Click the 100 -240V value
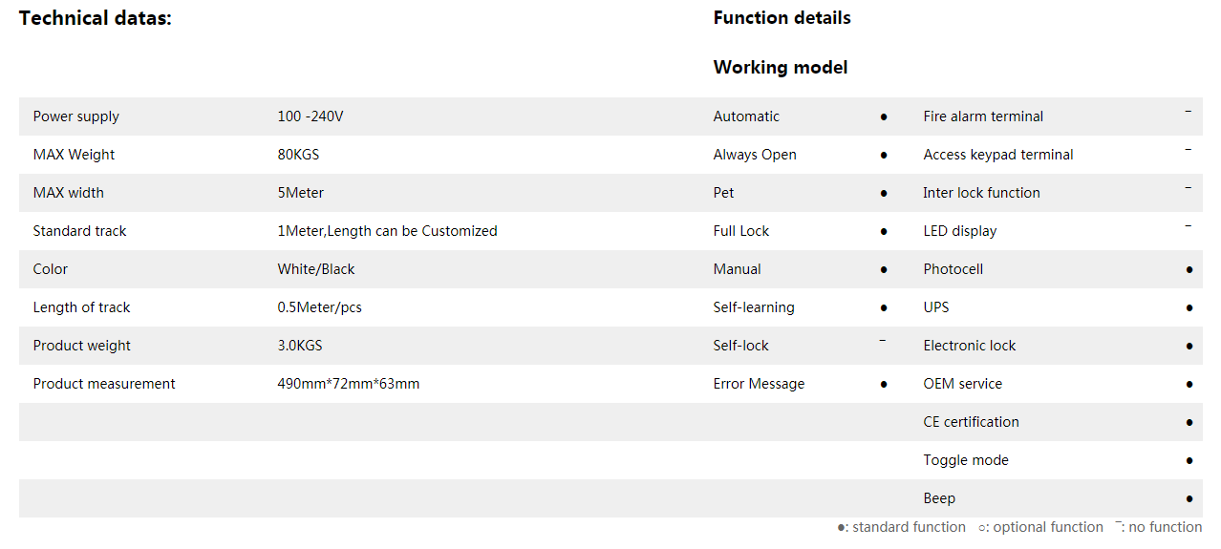This screenshot has width=1221, height=549. [311, 116]
